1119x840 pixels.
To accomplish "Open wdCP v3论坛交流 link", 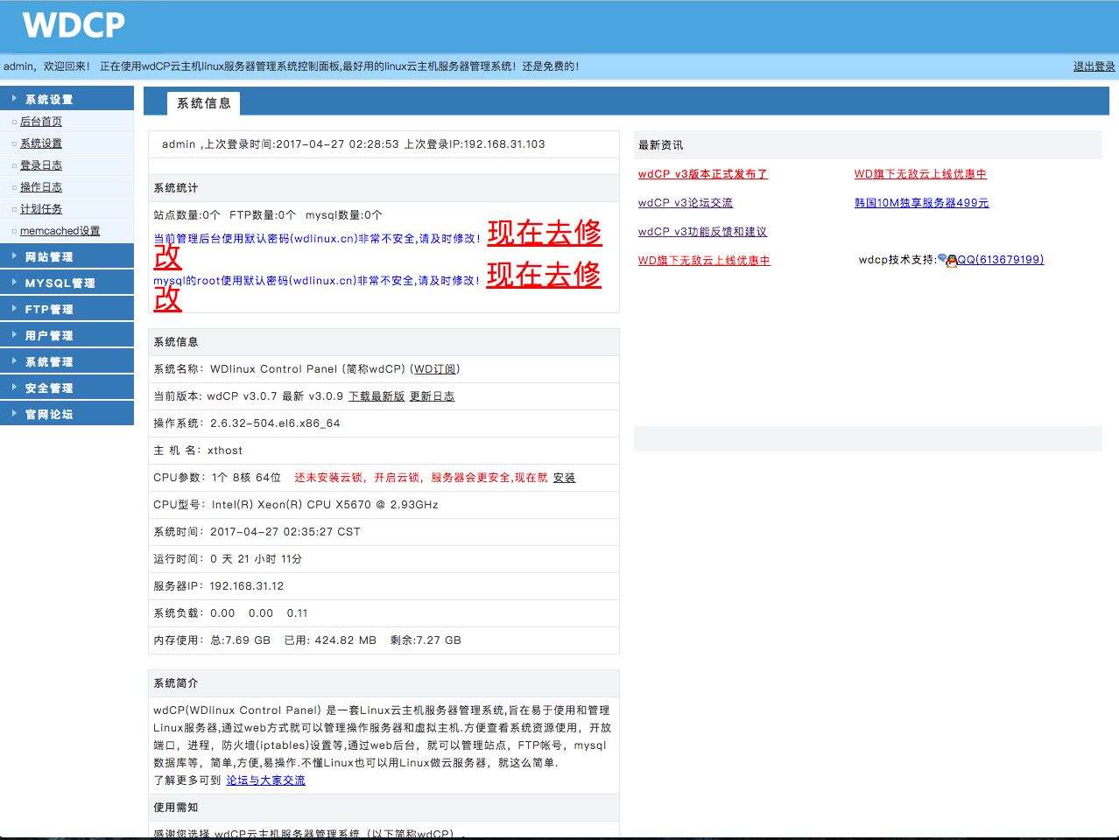I will click(x=685, y=203).
